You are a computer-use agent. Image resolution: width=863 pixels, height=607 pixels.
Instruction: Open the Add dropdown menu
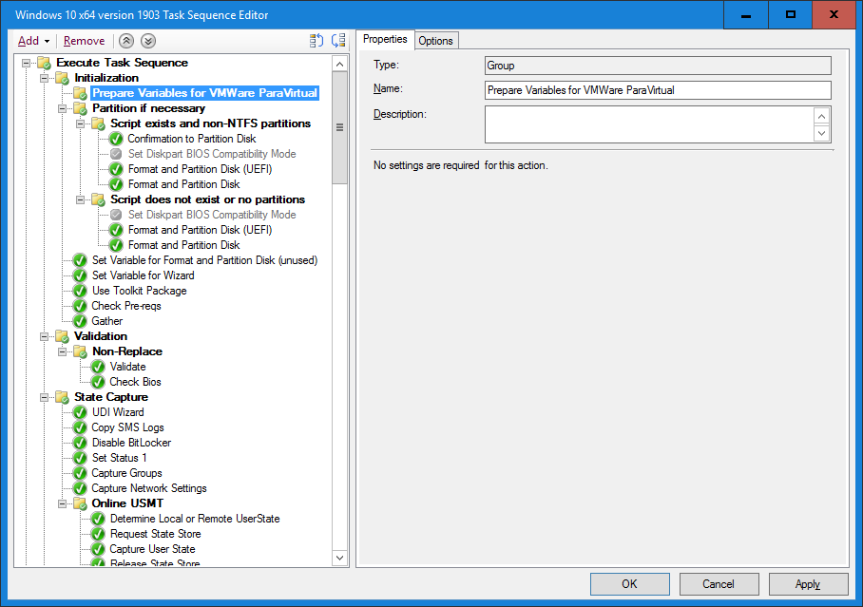click(x=33, y=41)
